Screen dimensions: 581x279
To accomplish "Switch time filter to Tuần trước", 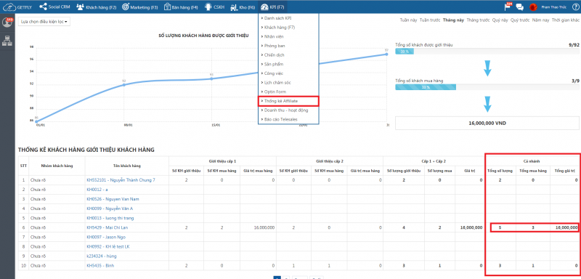I will [429, 20].
